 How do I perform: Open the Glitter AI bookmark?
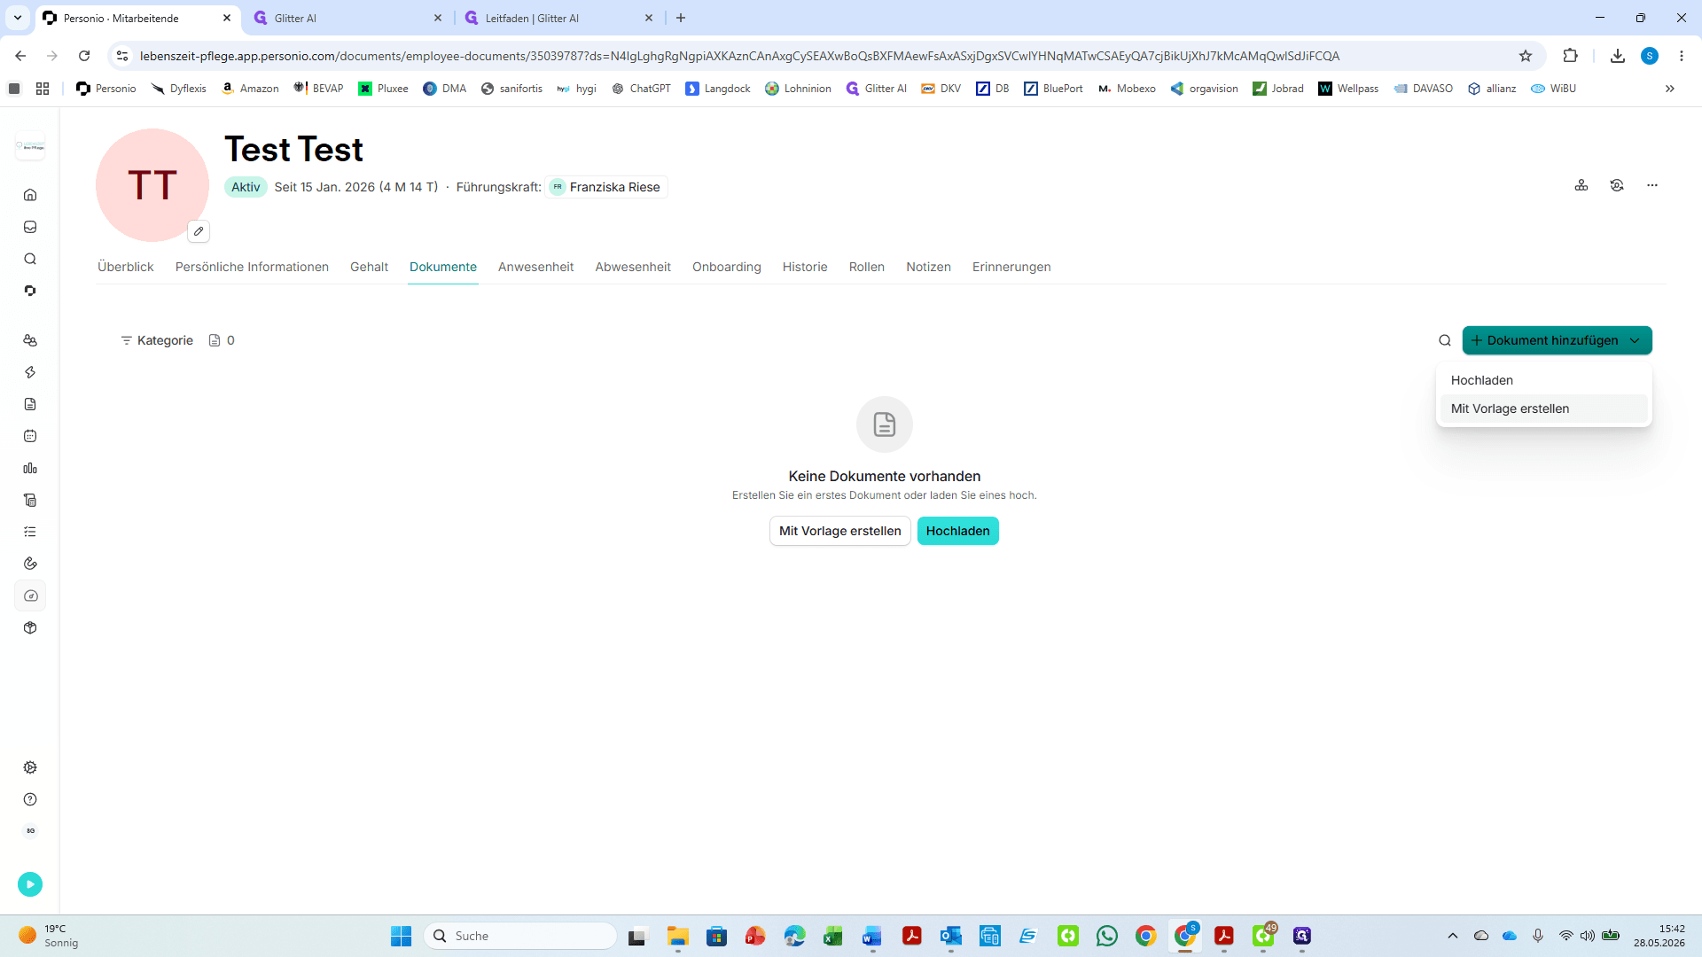pyautogui.click(x=877, y=89)
